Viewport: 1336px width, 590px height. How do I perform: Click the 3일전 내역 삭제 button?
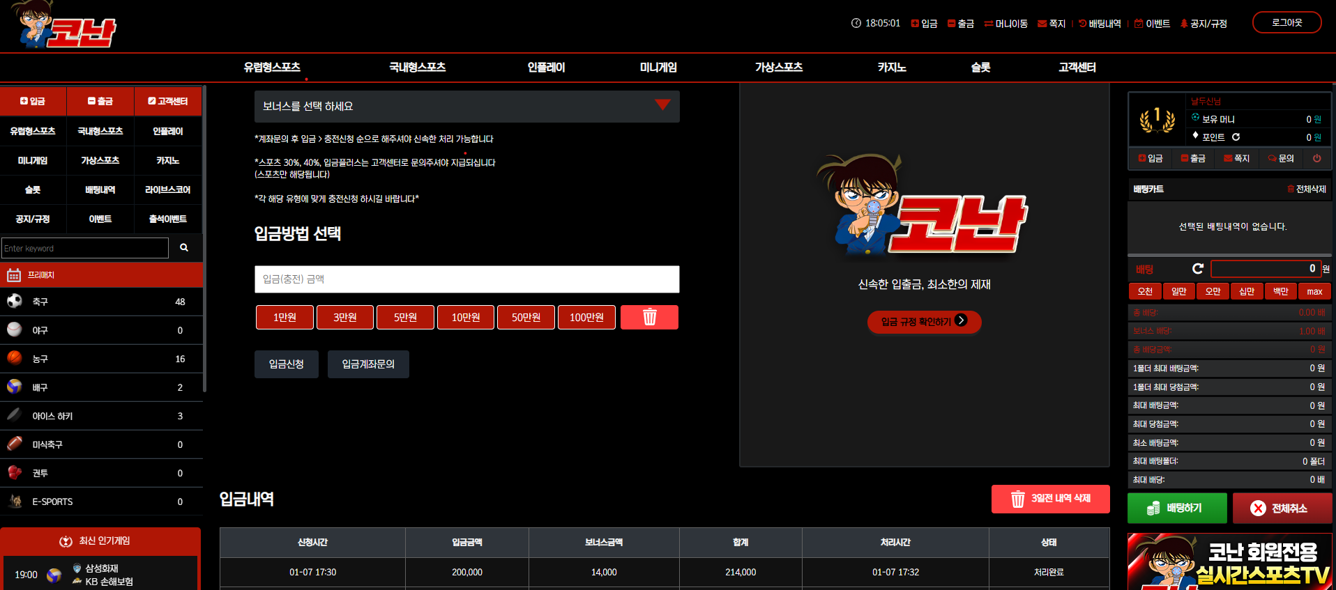pyautogui.click(x=1050, y=499)
